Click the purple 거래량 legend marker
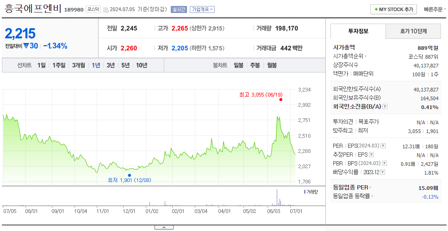This screenshot has width=448, height=231. coord(304,192)
